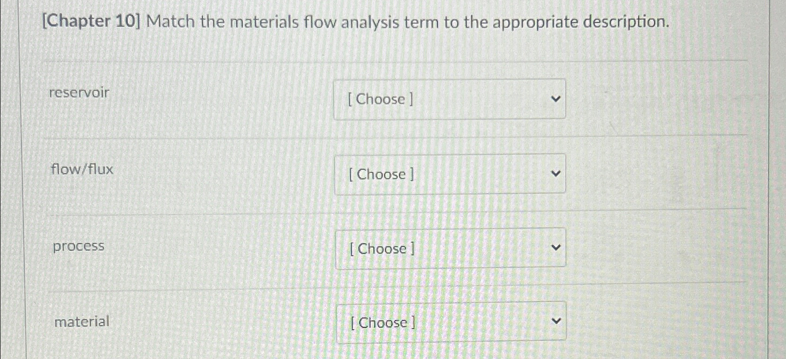Click the [Choose] text beside reservoir
Screen dimensions: 786x359
tap(380, 99)
